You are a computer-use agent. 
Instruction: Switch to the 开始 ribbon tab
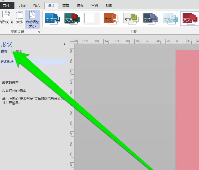22,5
